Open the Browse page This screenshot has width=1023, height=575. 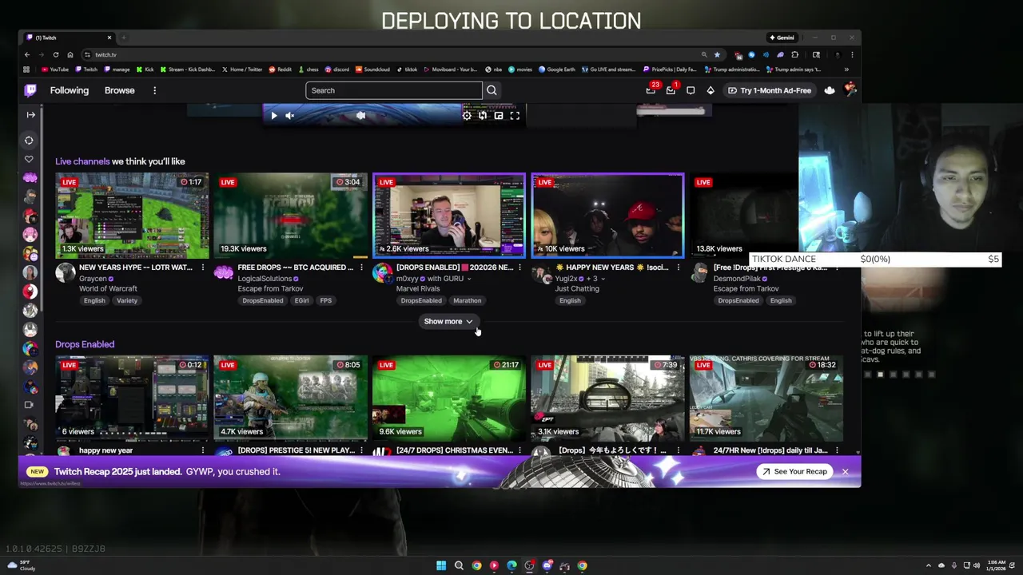pos(119,90)
